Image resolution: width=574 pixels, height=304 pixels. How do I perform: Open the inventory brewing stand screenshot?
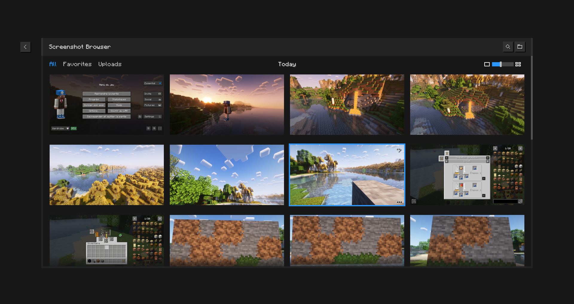tap(107, 241)
